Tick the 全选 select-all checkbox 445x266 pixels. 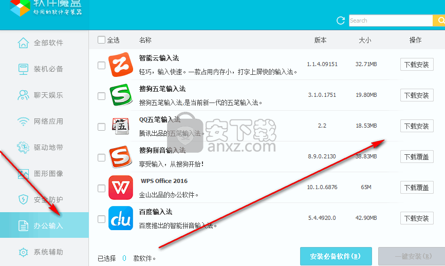[101, 39]
